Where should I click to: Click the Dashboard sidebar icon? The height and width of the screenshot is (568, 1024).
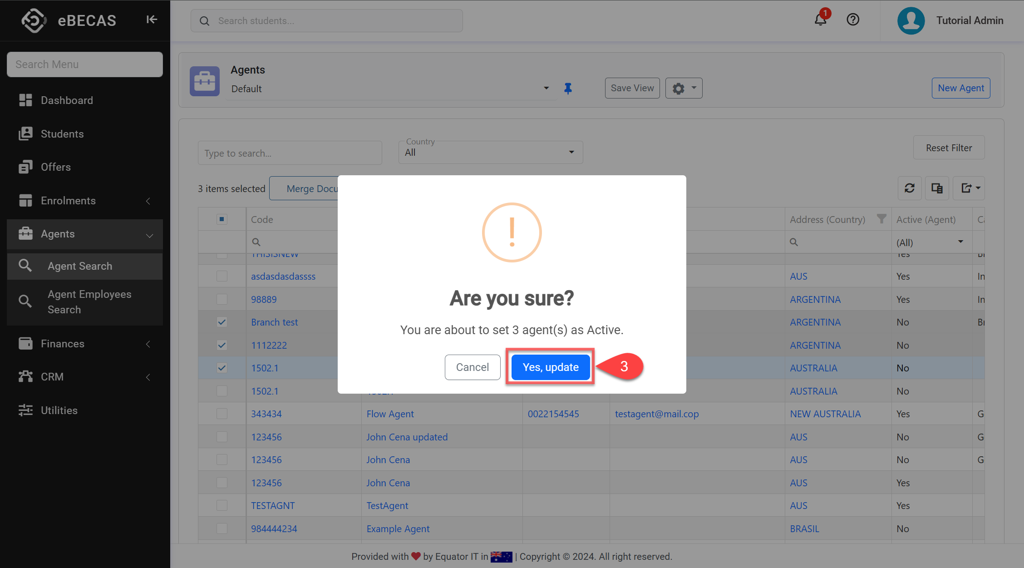coord(25,100)
